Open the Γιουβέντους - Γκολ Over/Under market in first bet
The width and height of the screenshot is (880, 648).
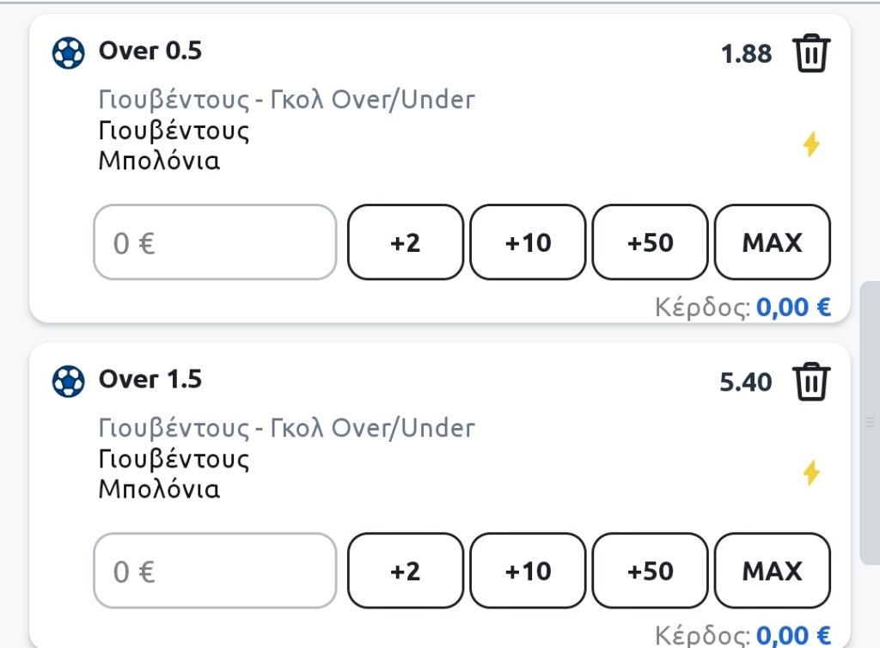[x=287, y=100]
